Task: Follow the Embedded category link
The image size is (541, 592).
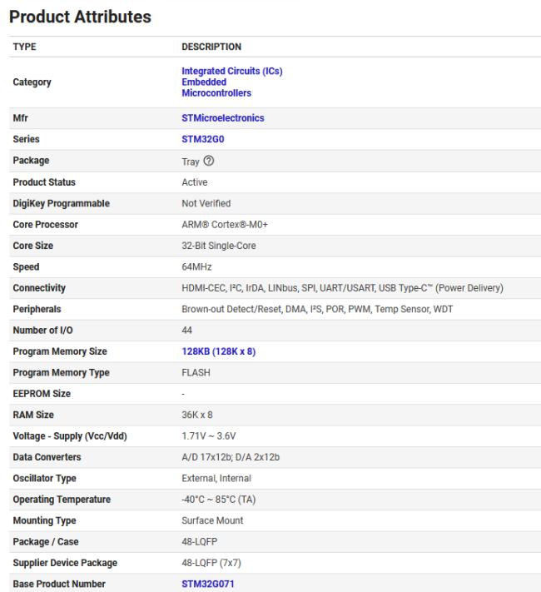Action: point(203,82)
